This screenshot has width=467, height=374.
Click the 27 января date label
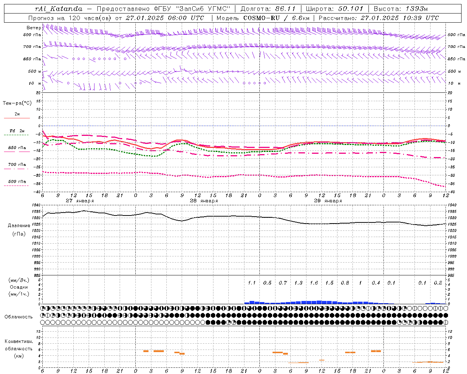click(x=80, y=201)
